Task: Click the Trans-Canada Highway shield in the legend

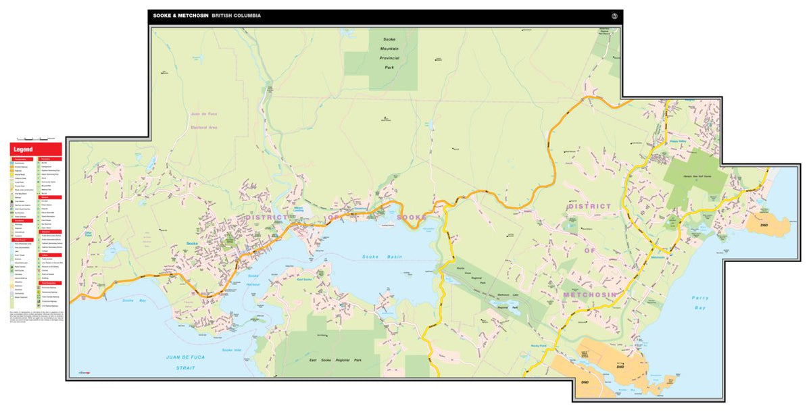Action: pos(39,297)
